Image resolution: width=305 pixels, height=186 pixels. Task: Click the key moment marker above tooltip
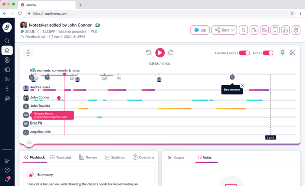(x=232, y=77)
